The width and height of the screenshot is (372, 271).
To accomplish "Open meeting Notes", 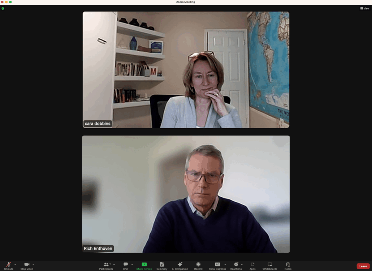I will 288,266.
